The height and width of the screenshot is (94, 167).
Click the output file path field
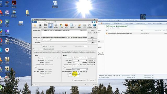point(64,38)
